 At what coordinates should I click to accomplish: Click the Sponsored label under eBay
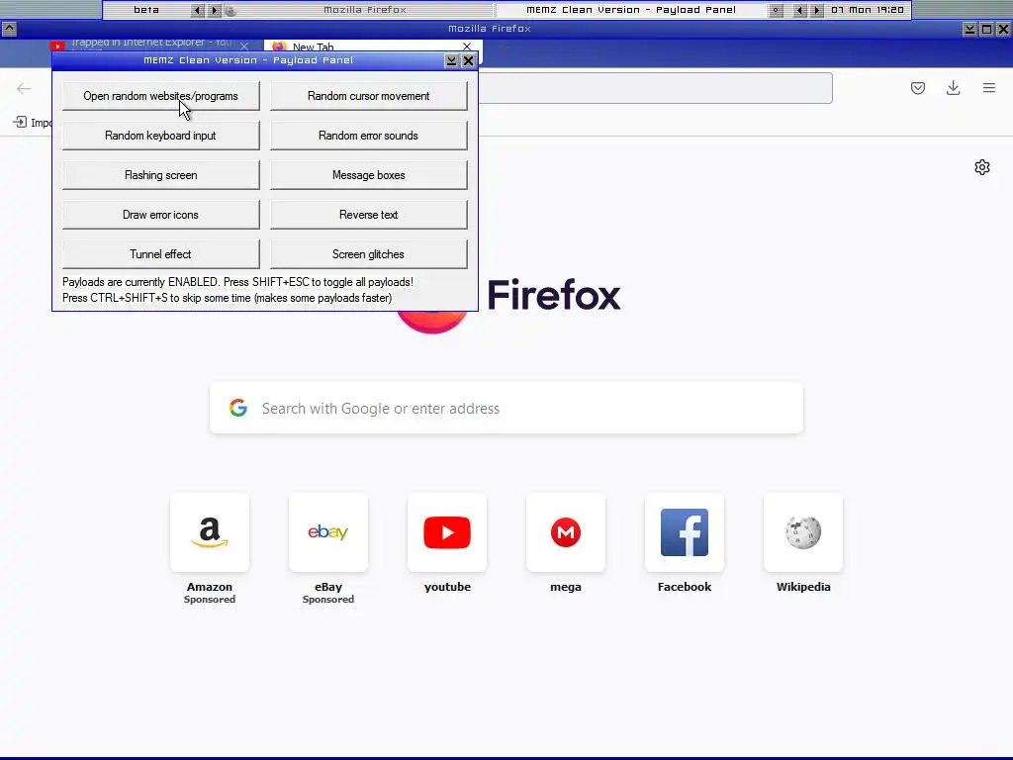[328, 600]
